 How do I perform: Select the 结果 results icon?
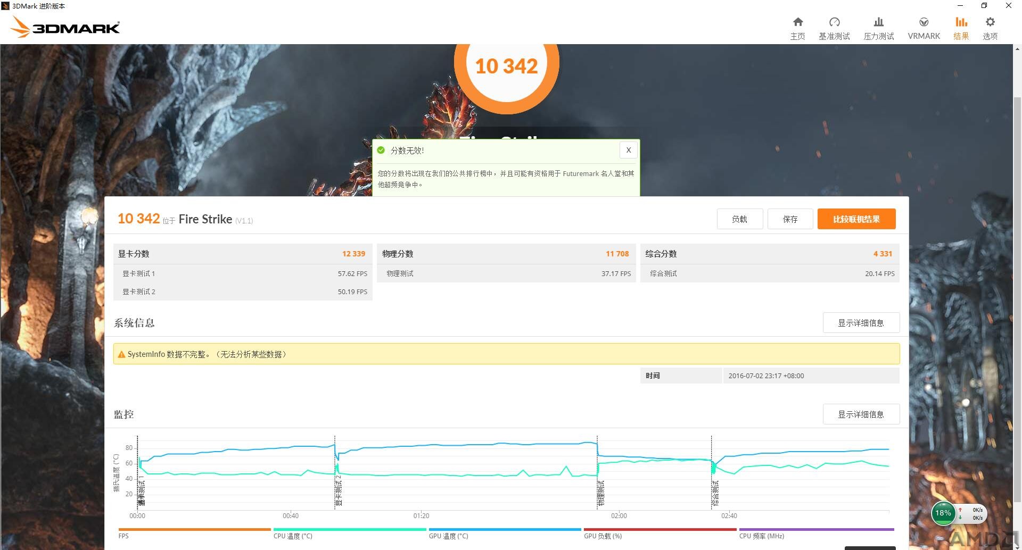(961, 22)
